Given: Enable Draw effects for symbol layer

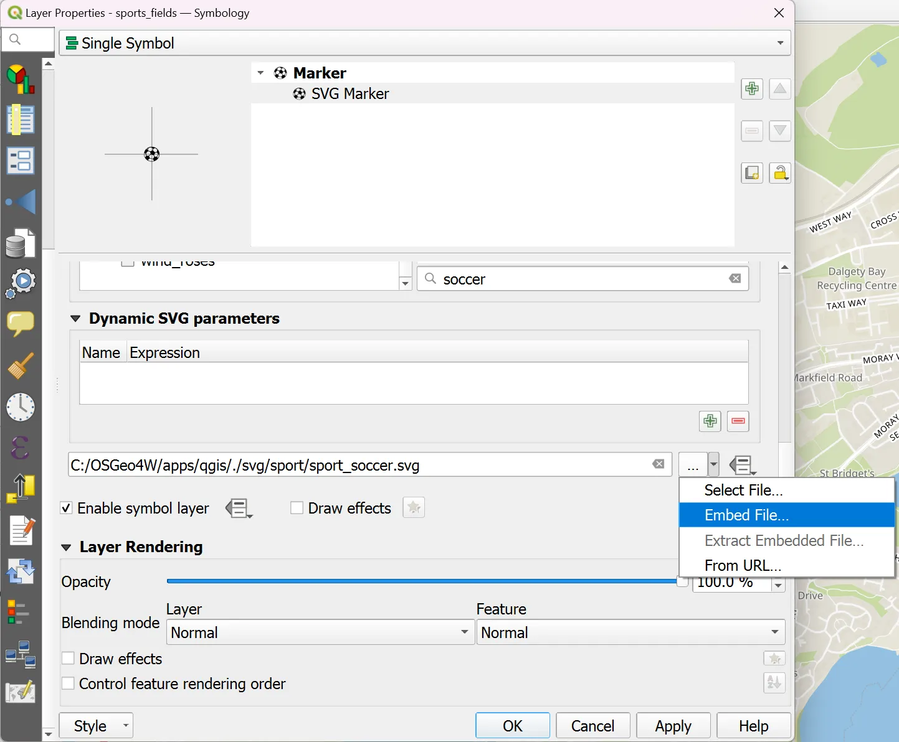Looking at the screenshot, I should (x=297, y=508).
